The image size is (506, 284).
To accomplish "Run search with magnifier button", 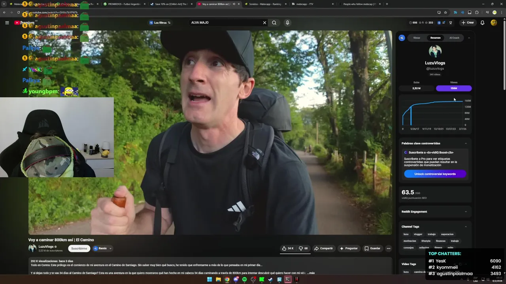I will (274, 22).
